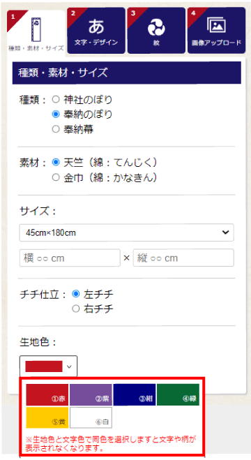Click the nobori banner icon
Screen dimensions: 251x460
[36, 29]
